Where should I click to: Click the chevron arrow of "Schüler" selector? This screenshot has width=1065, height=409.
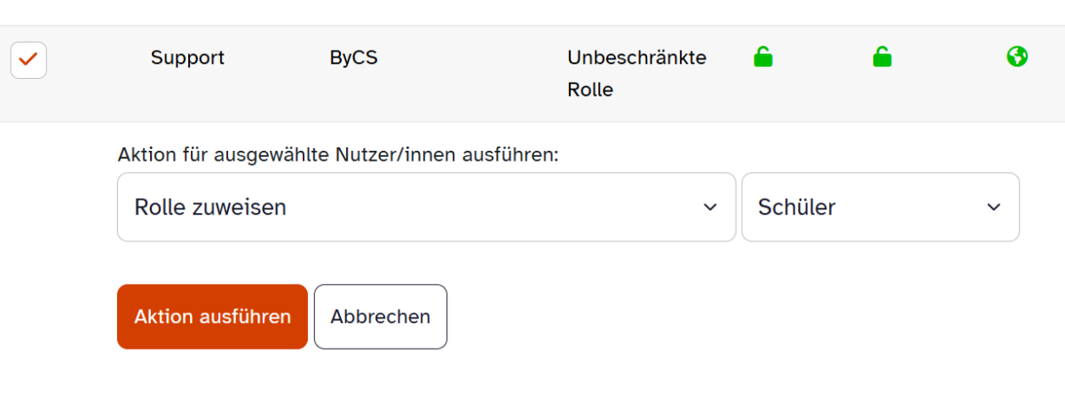click(x=993, y=207)
